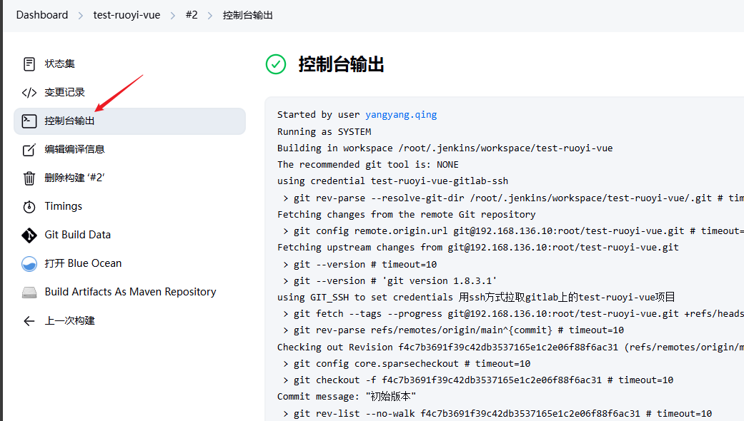Click the Git Build Data diamond icon
This screenshot has height=421, width=744.
click(x=29, y=235)
